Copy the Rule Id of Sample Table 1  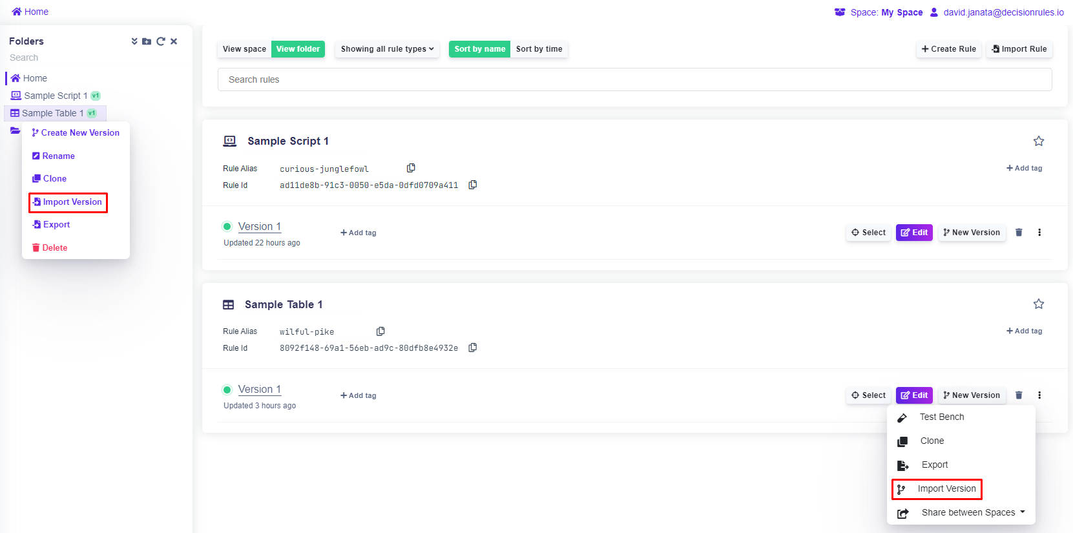(473, 348)
